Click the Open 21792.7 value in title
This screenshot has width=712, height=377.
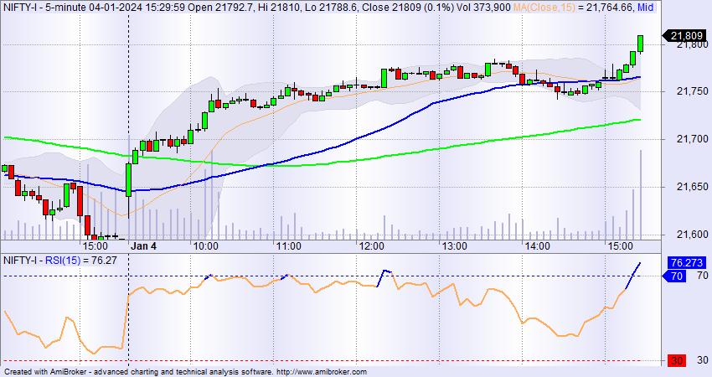pyautogui.click(x=219, y=8)
